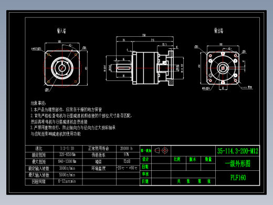Click the 6-12arcmin value cell
The image size is (273, 205).
(x=67, y=181)
